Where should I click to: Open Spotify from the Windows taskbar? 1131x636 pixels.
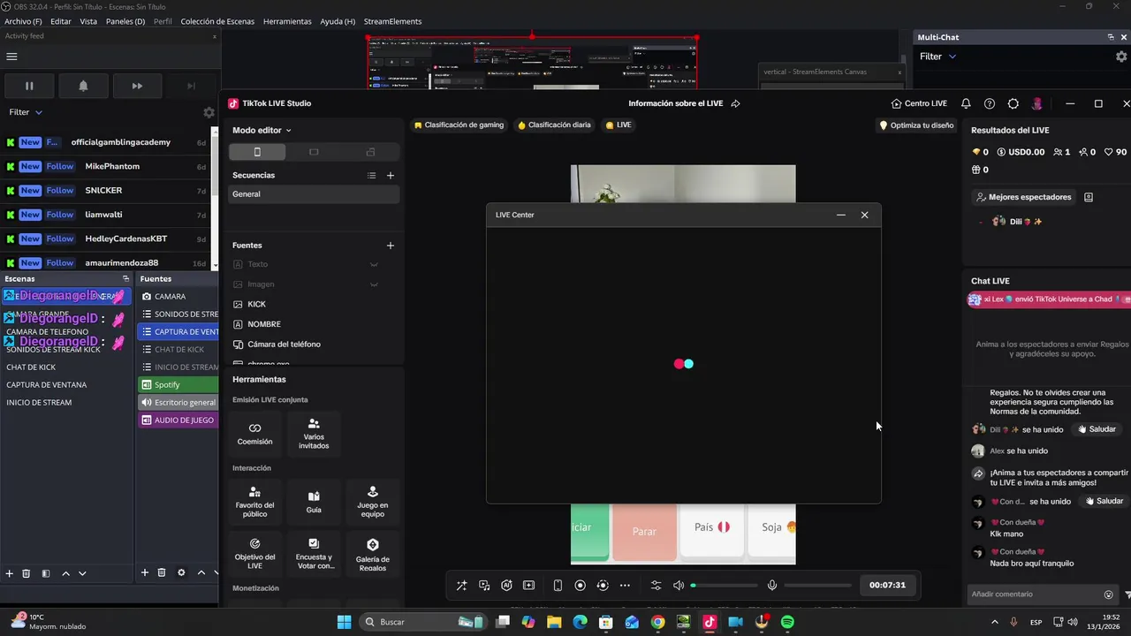pos(787,622)
